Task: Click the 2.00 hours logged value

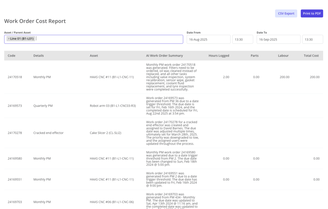Action: click(x=226, y=77)
